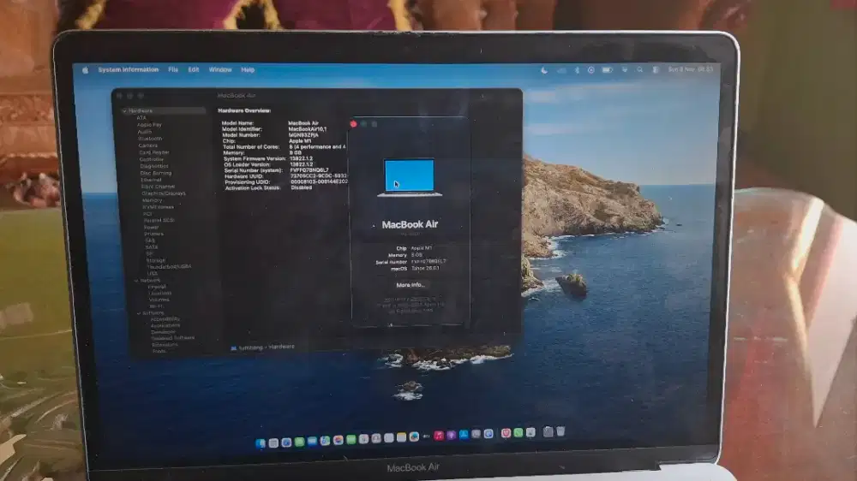Select Fibre Channel in the sidebar
Image resolution: width=857 pixels, height=481 pixels.
pyautogui.click(x=158, y=187)
